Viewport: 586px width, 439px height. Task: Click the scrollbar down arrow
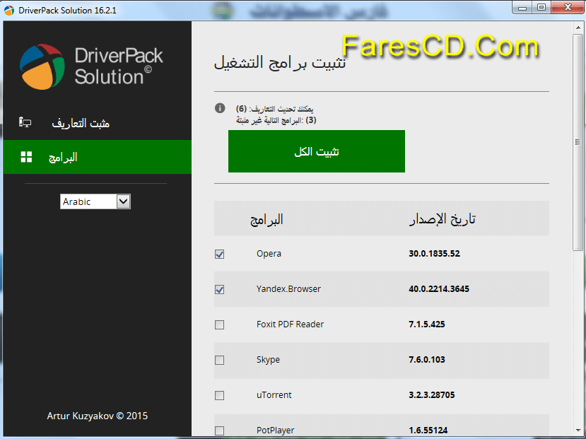(578, 431)
